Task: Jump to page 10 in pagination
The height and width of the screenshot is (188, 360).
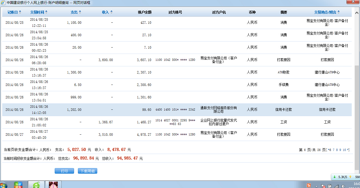Action: [x=344, y=150]
